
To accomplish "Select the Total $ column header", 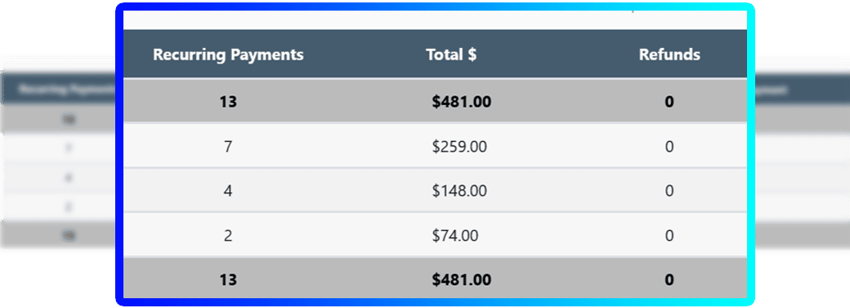I will click(451, 55).
